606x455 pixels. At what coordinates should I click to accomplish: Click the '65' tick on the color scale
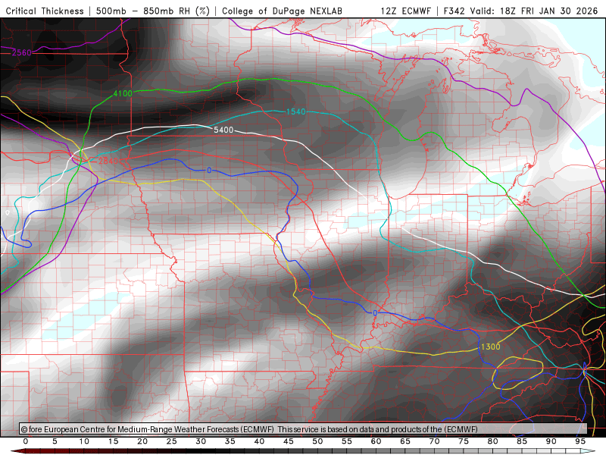tap(405, 441)
